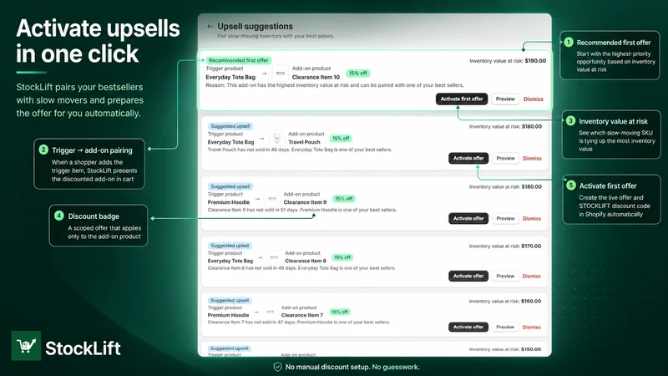Click the Suggested upsell tag on Travel Pouch card
The image size is (668, 376).
pos(230,126)
